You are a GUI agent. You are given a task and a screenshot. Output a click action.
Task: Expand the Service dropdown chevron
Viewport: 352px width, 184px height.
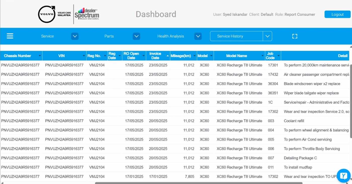[x=75, y=36]
